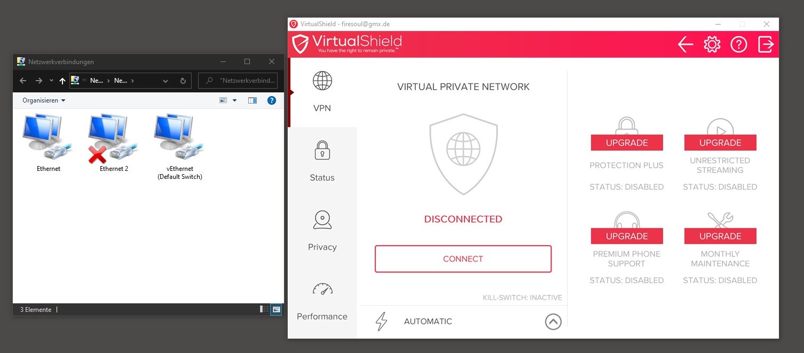Open the Performance tab
804x353 pixels.
pyautogui.click(x=322, y=302)
